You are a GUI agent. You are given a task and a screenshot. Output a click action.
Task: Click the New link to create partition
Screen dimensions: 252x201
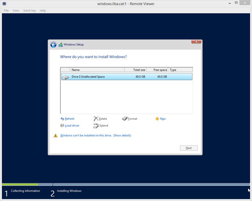tap(163, 119)
